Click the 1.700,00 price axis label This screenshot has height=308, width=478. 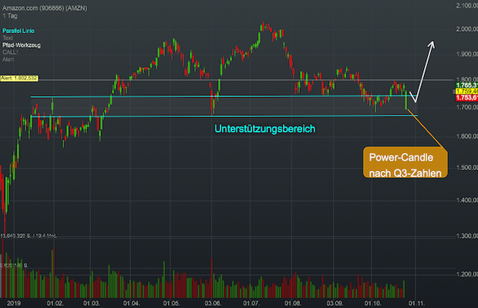coord(466,107)
